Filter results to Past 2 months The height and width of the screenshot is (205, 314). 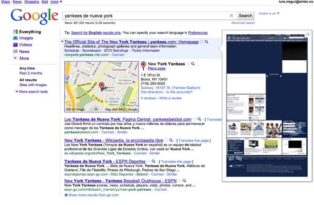point(30,73)
